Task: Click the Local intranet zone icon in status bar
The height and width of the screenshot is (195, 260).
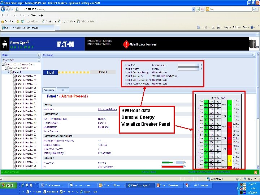Action: (x=209, y=179)
